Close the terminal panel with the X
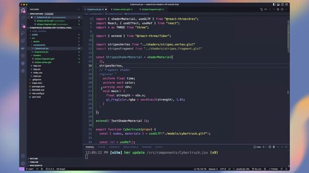 tap(286, 147)
